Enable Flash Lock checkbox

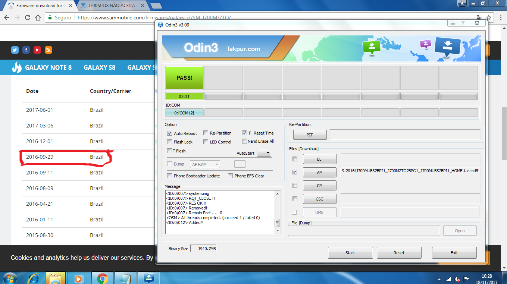[170, 142]
